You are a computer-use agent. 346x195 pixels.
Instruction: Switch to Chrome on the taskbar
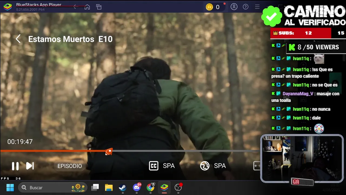point(151,187)
